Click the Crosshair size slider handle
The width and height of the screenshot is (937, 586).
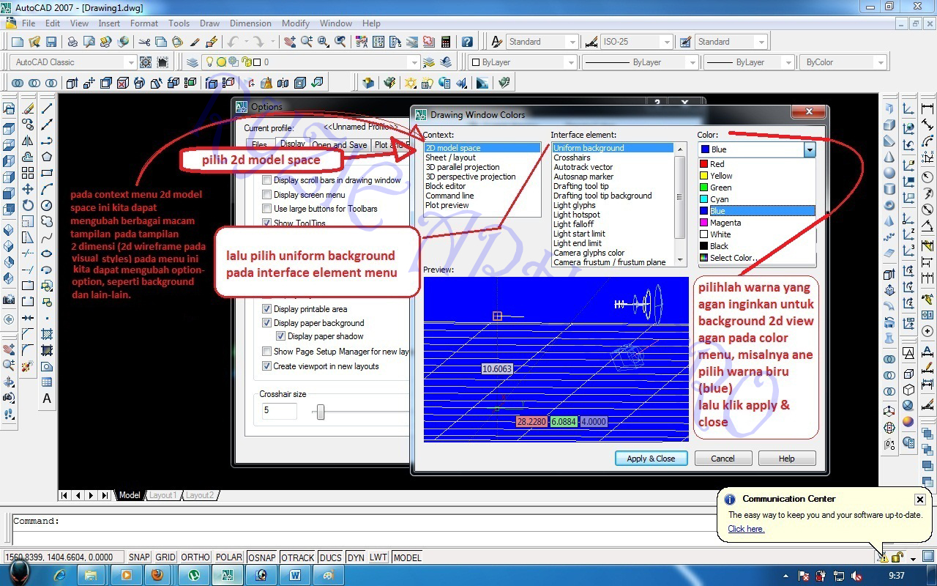point(320,413)
